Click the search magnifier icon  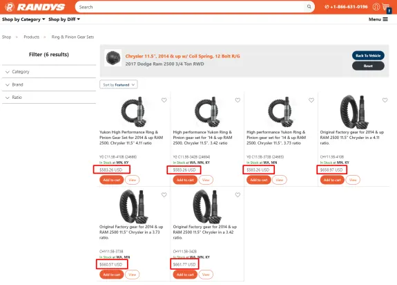[x=309, y=7]
